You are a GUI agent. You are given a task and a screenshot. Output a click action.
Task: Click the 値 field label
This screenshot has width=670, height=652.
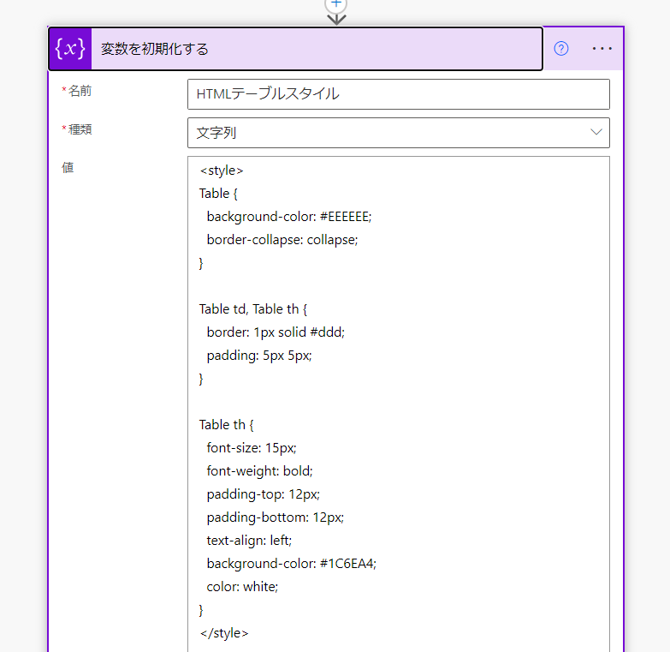tap(68, 168)
